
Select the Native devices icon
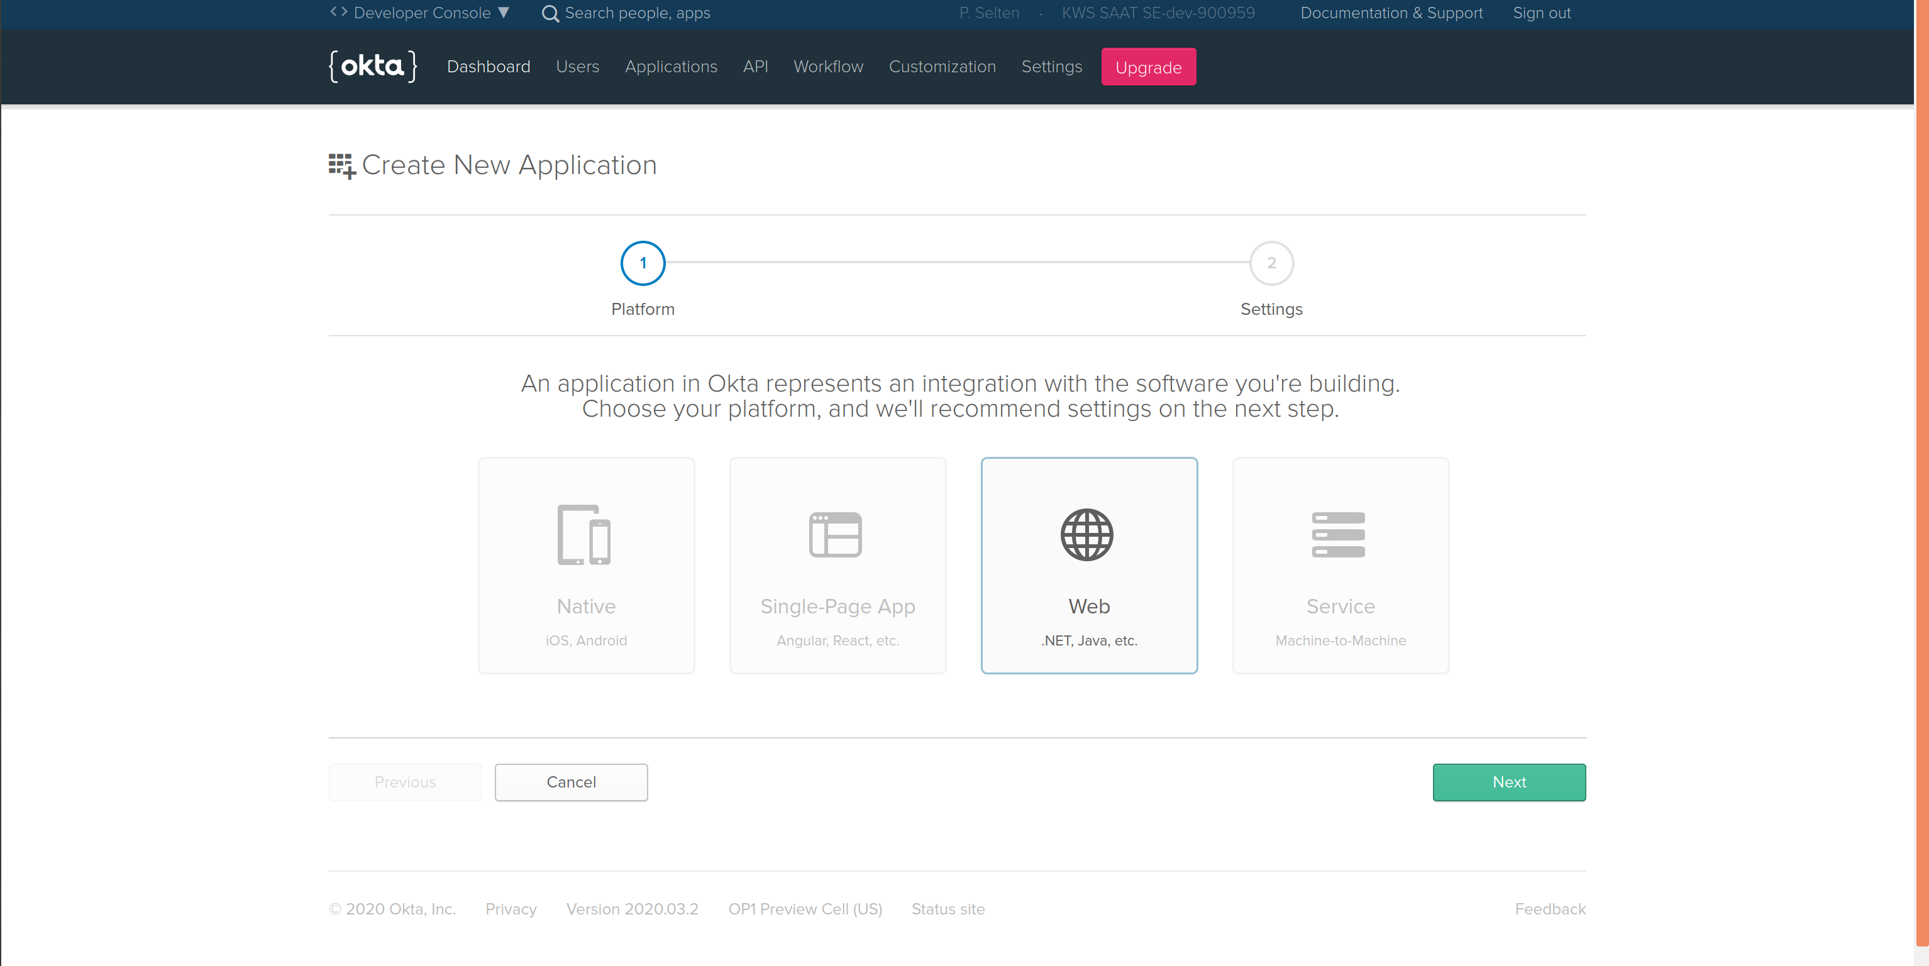(x=584, y=534)
